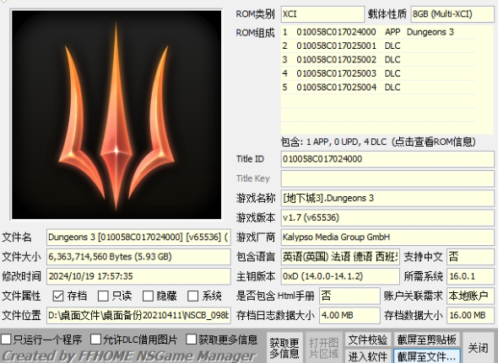Viewport: 498px width, 363px height.
Task: Toggle the 只读 file attribute checkbox
Action: point(103,296)
